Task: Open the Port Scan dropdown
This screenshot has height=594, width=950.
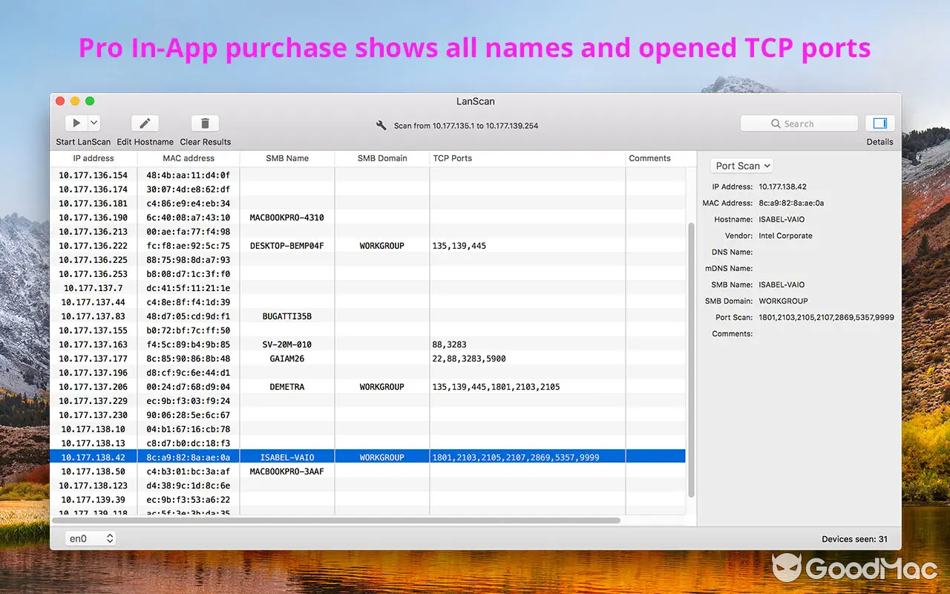Action: [x=741, y=166]
